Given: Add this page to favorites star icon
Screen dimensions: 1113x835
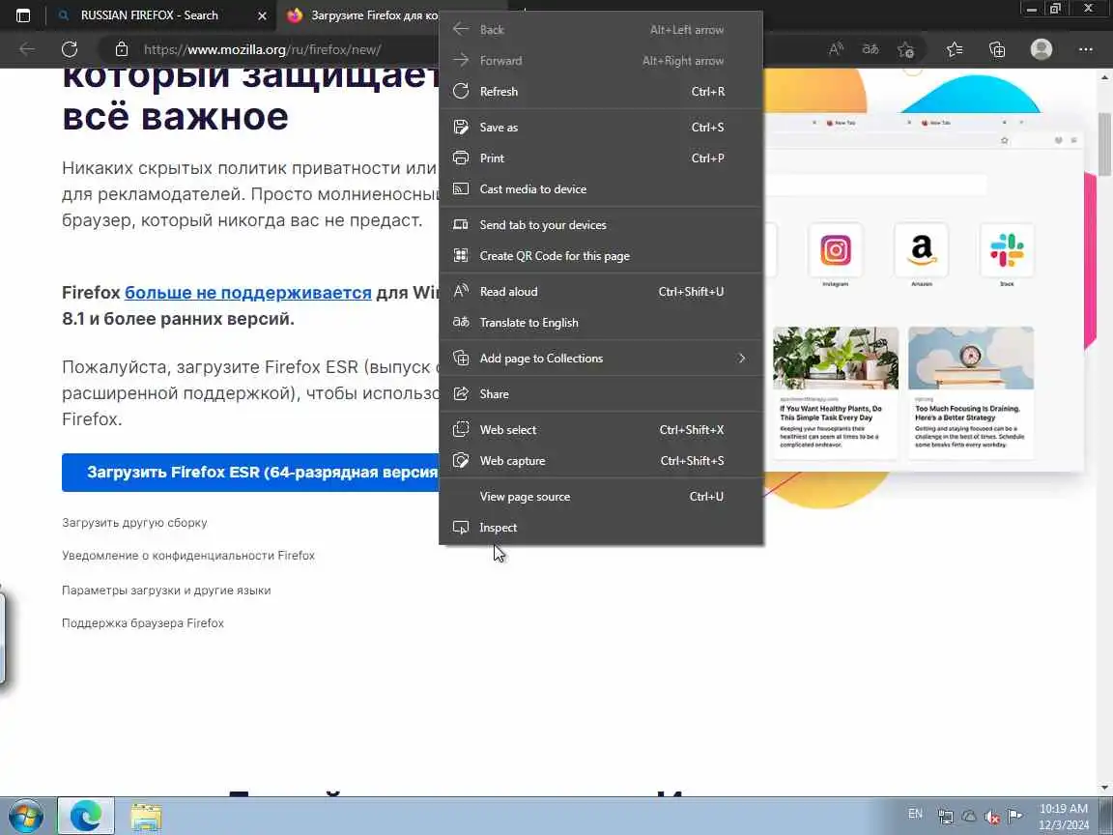Looking at the screenshot, I should (905, 49).
